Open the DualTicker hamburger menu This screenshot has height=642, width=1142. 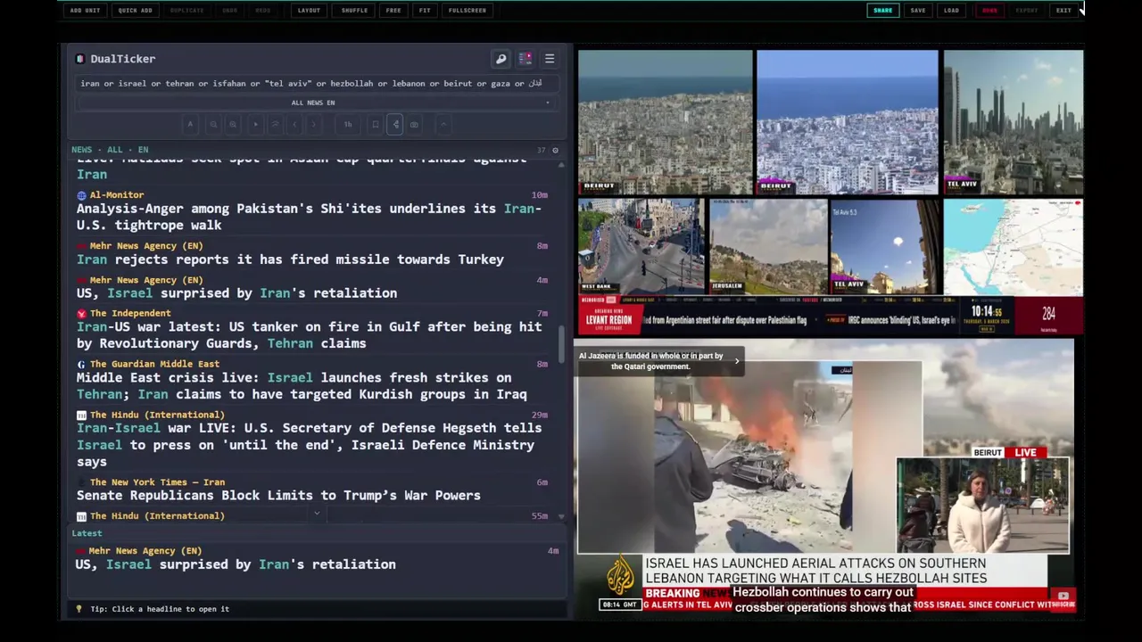tap(550, 59)
